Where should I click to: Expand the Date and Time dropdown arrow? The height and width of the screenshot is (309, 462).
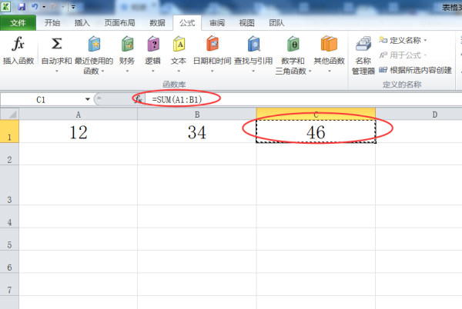click(213, 71)
